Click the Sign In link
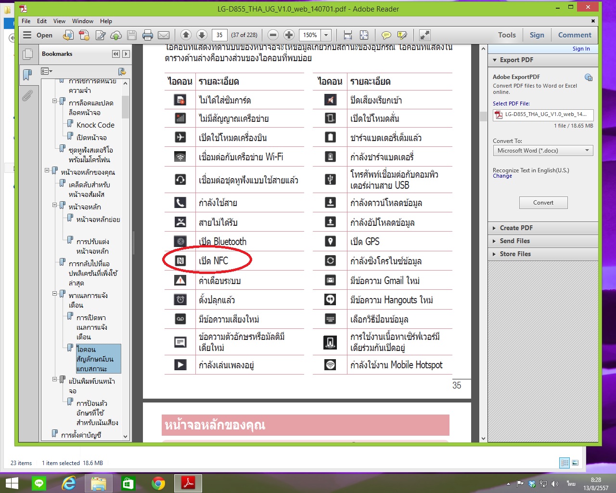This screenshot has height=493, width=616. [x=581, y=49]
